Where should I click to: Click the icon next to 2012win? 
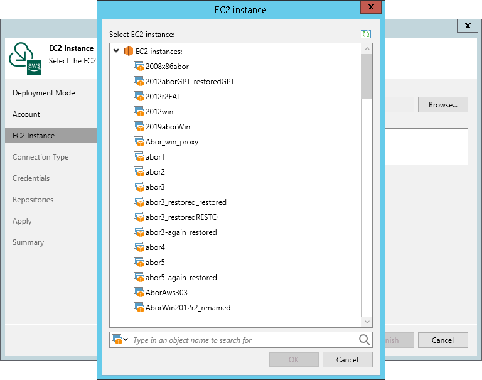139,111
